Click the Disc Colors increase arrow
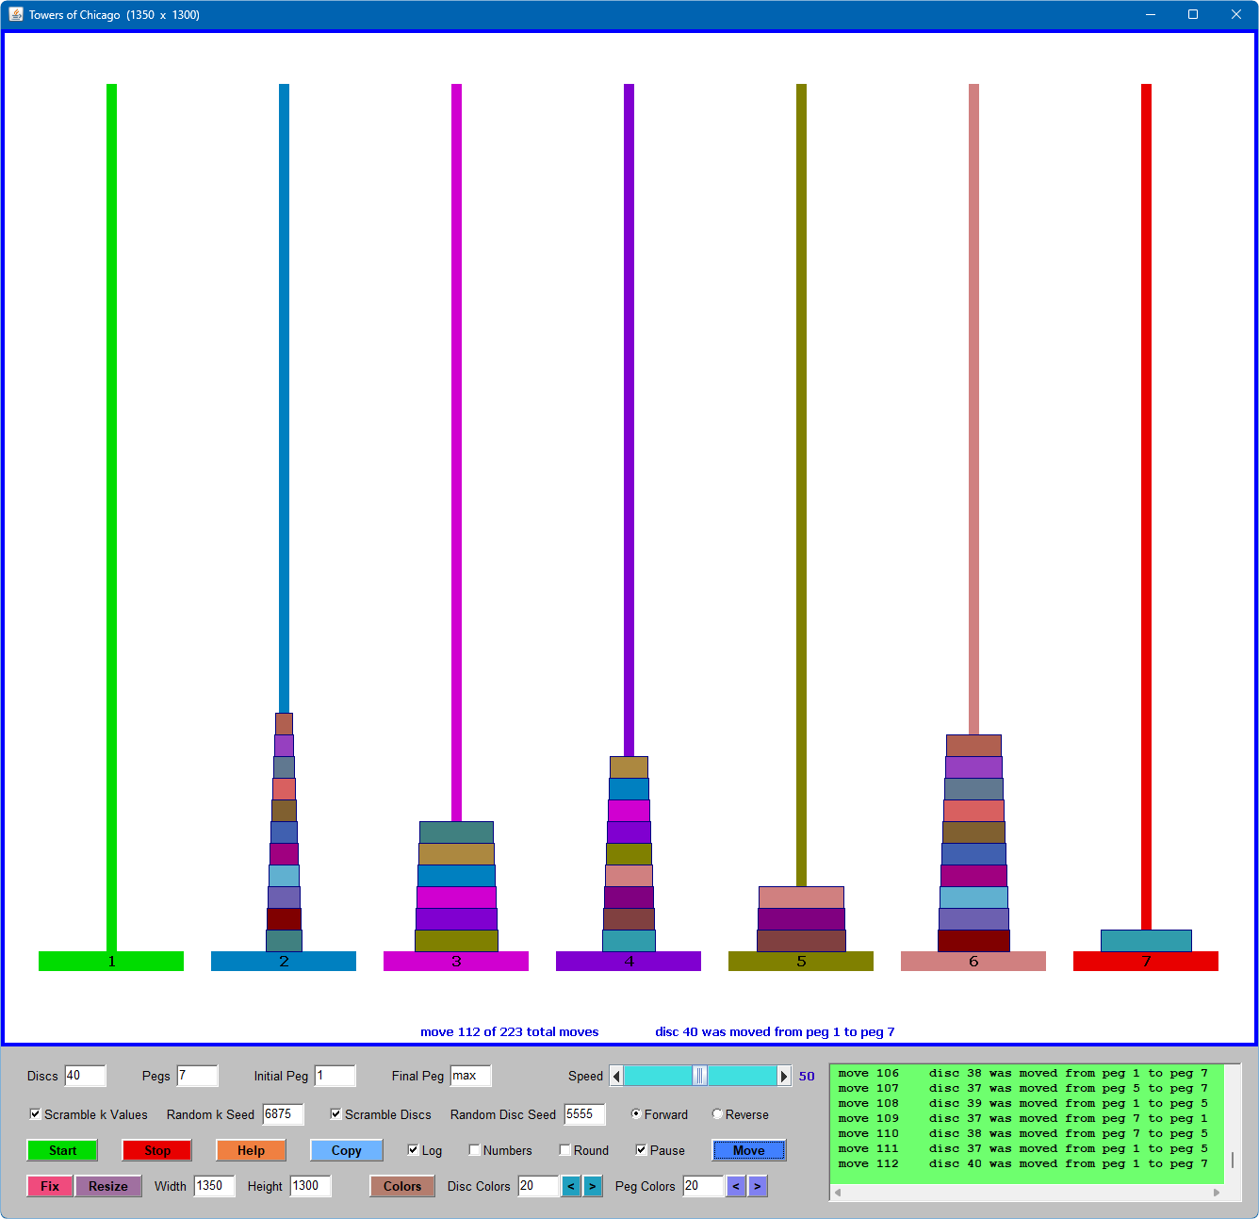1259x1219 pixels. pos(593,1186)
